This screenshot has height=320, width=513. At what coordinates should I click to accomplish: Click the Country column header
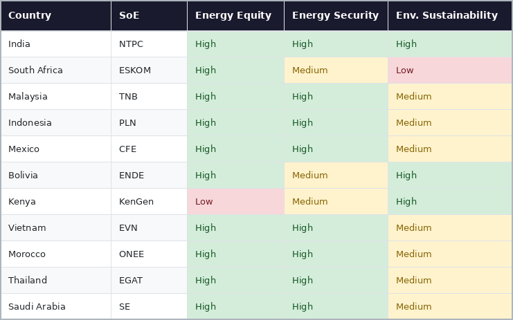click(56, 16)
